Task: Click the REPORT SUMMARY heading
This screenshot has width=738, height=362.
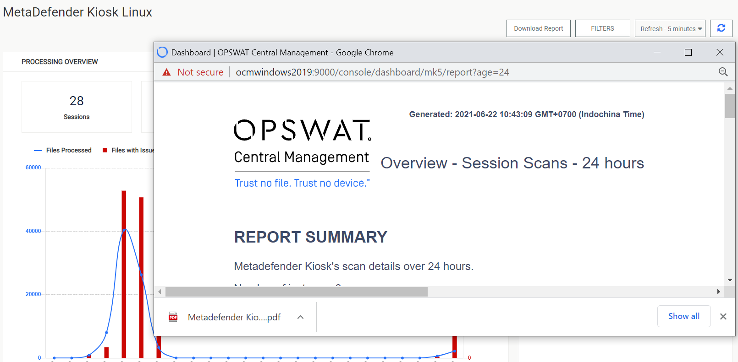Action: click(311, 237)
